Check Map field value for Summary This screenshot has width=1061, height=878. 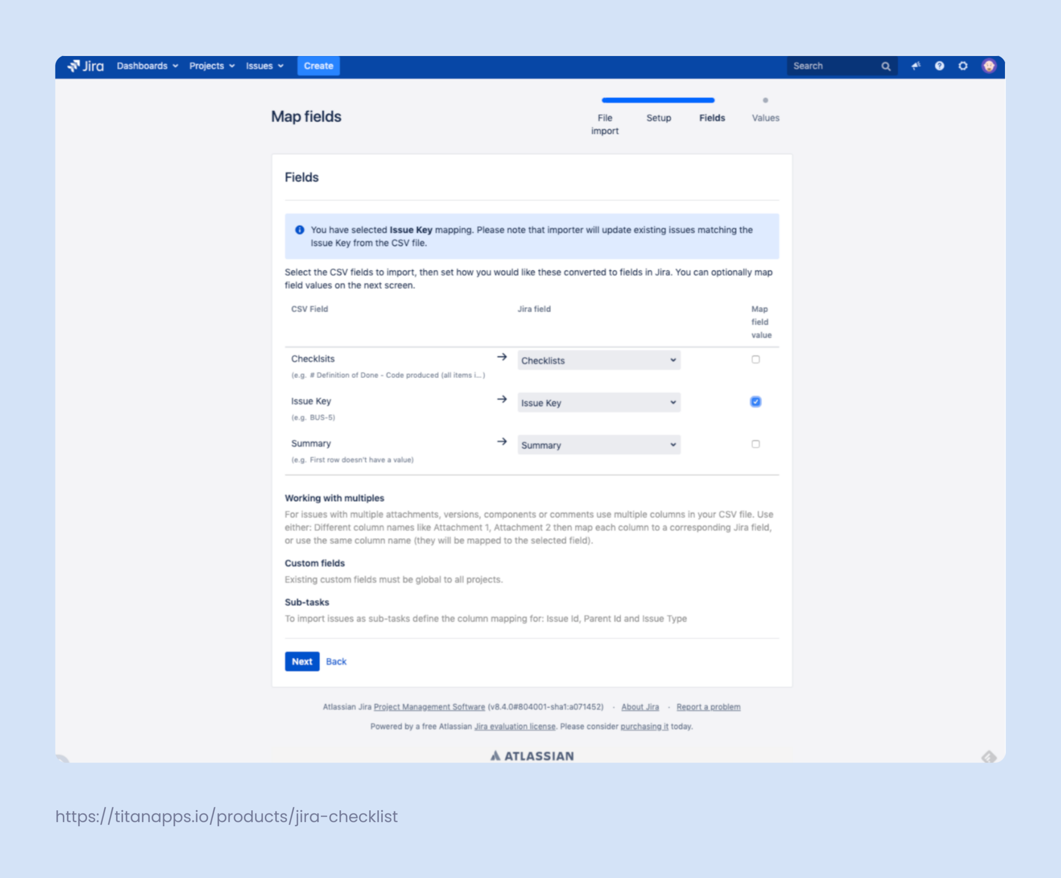(756, 444)
